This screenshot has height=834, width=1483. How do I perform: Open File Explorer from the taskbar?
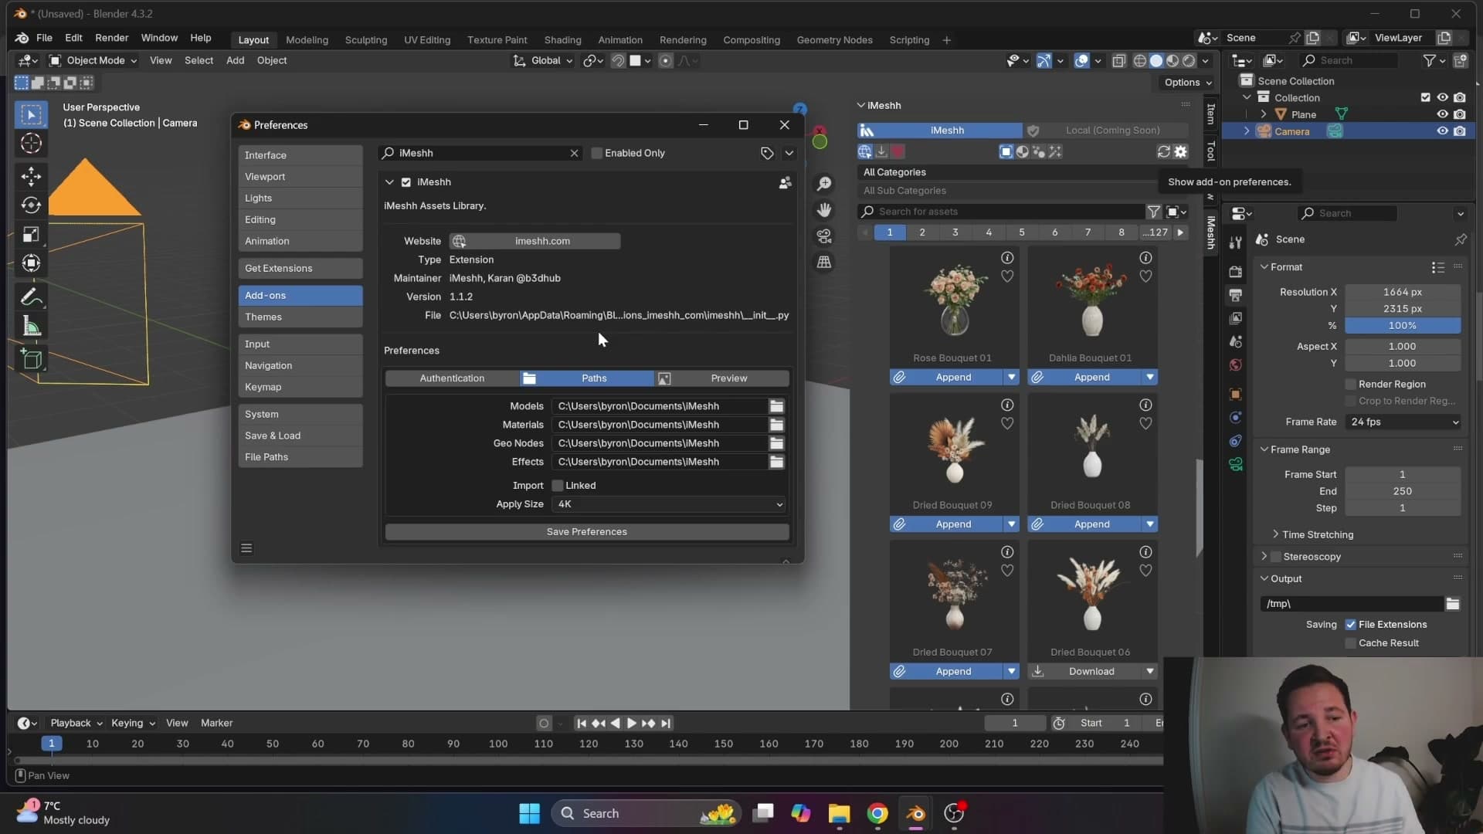(839, 813)
